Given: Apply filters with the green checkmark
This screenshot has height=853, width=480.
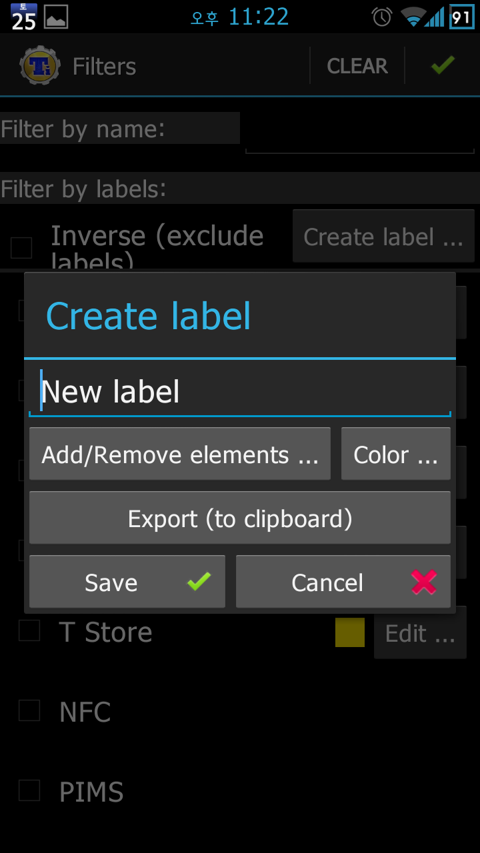Looking at the screenshot, I should click(443, 65).
